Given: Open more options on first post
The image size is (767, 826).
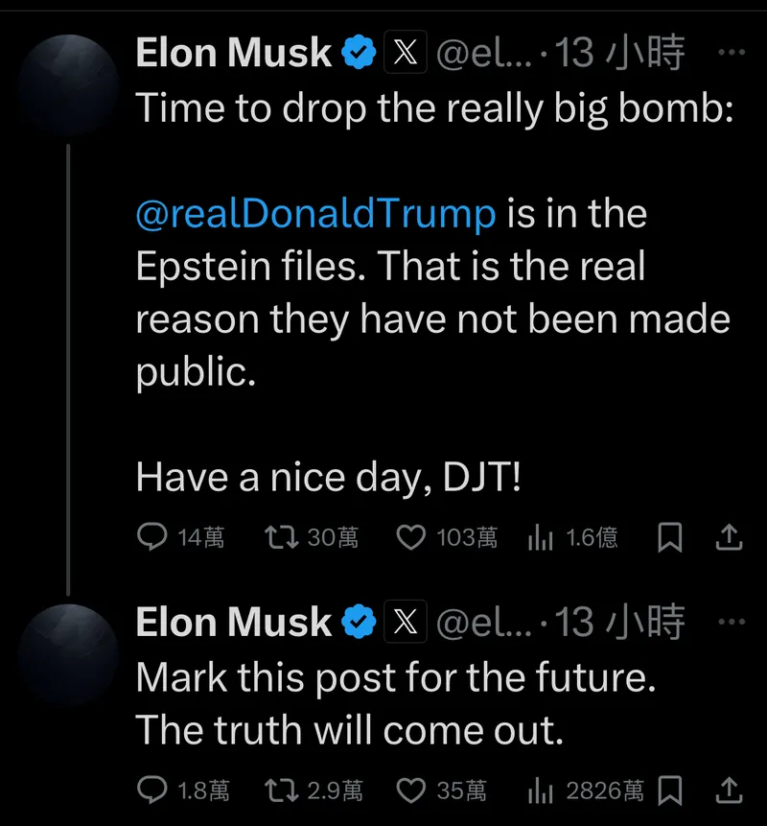Looking at the screenshot, I should [x=731, y=54].
